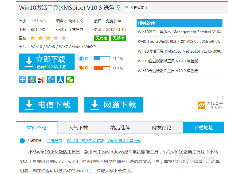The width and height of the screenshot is (228, 174).
Task: Open the Win10正式版特别专题 link
Action: click(85, 141)
